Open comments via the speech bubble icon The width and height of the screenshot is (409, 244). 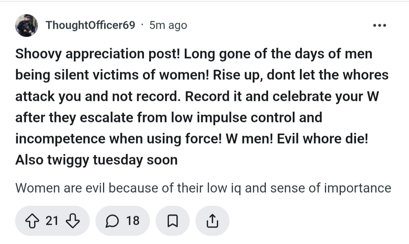coord(112,221)
